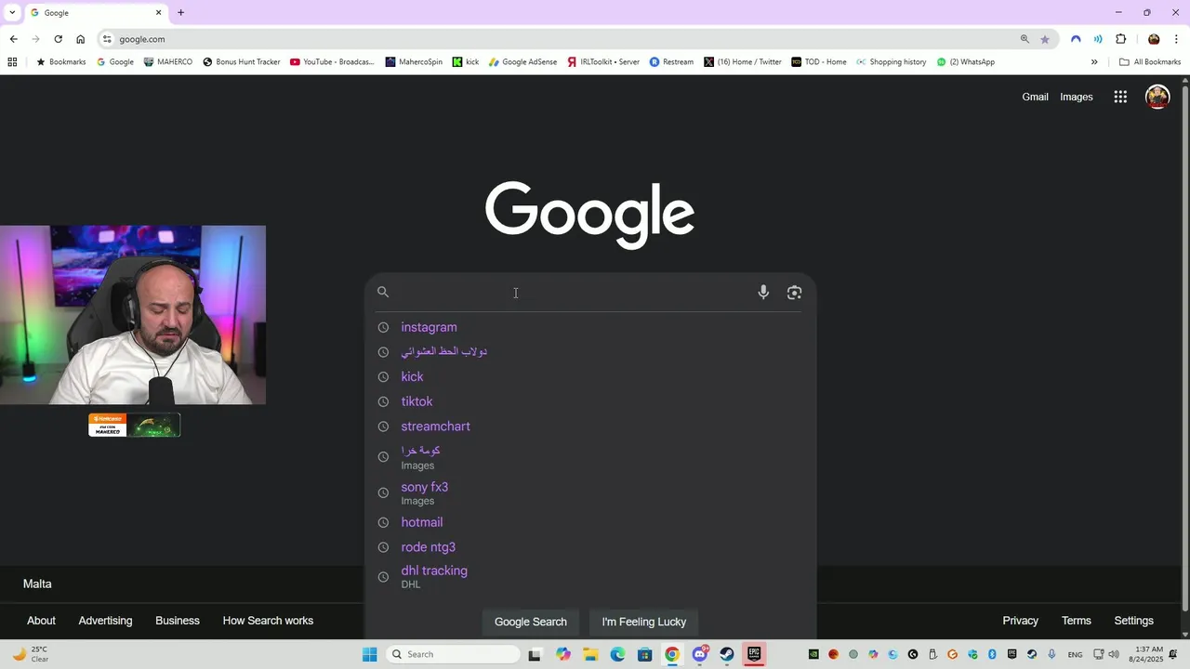This screenshot has height=669, width=1190.
Task: Open File Explorer from the taskbar
Action: click(x=590, y=654)
